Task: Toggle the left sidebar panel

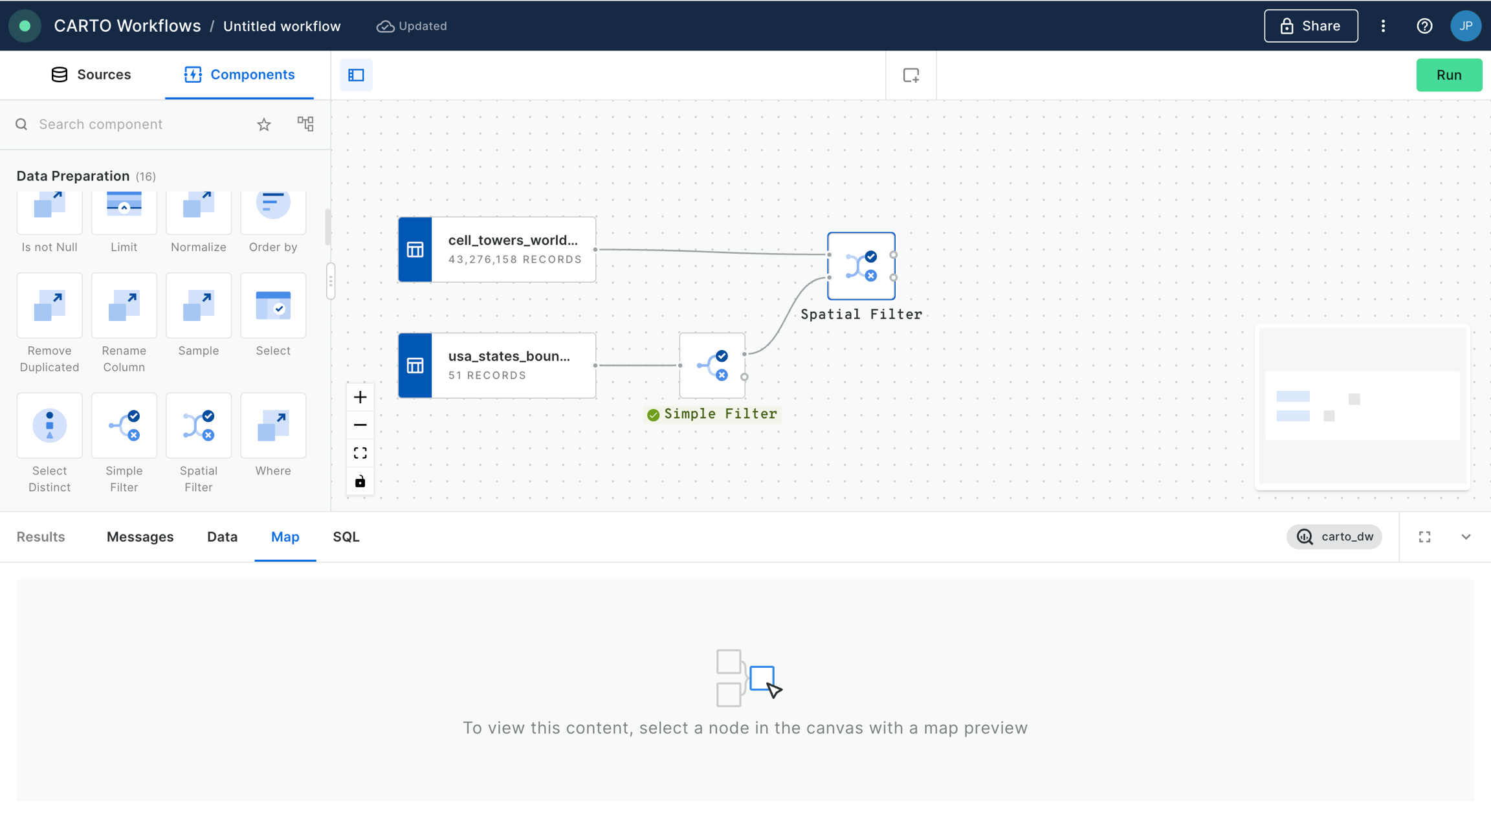Action: [356, 75]
